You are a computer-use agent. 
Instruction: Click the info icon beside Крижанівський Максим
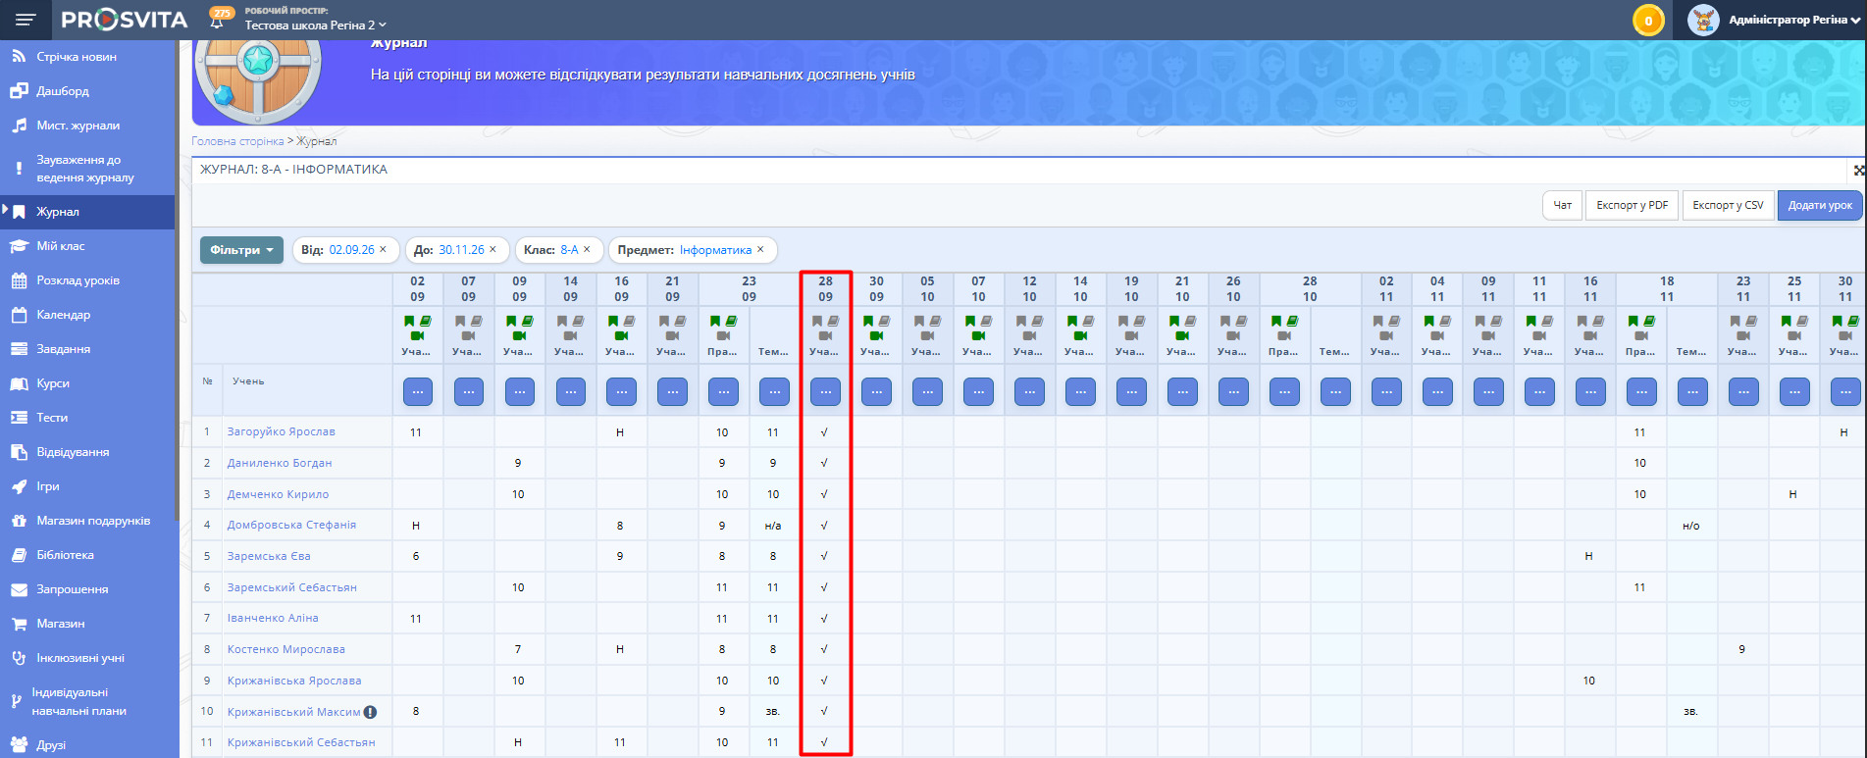370,712
